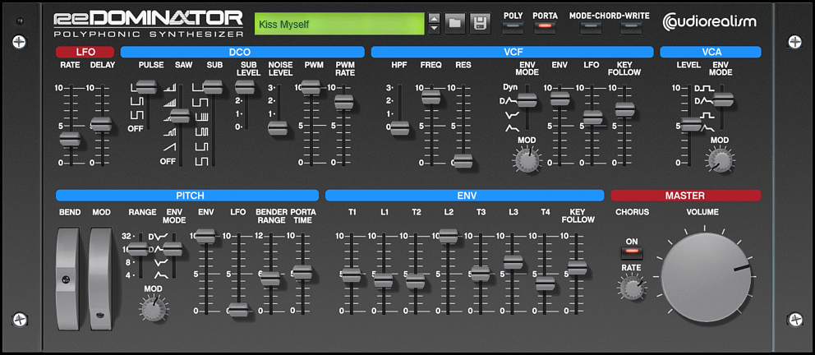Click the ENV T1 slider handle
Image resolution: width=815 pixels, height=355 pixels.
click(x=352, y=274)
